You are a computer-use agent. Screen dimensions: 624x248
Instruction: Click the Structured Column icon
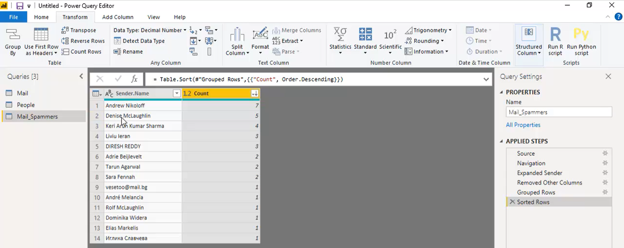point(529,33)
